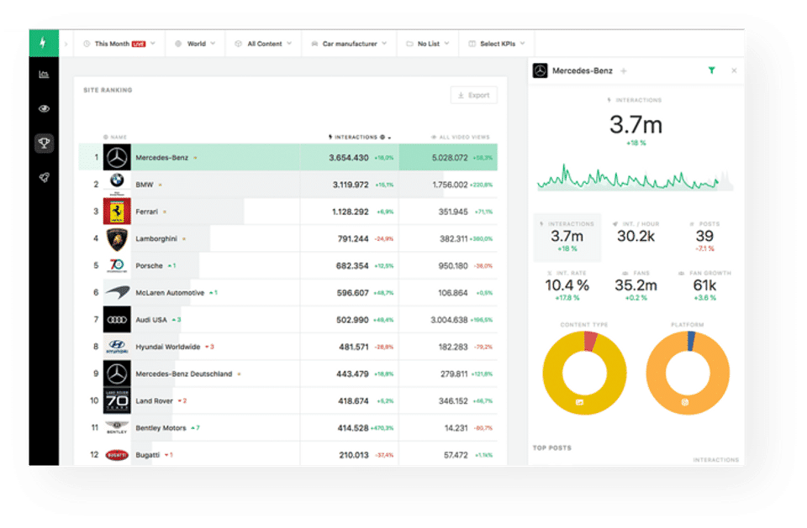This screenshot has height=528, width=807.
Task: Select the BMW row name
Action: (144, 185)
